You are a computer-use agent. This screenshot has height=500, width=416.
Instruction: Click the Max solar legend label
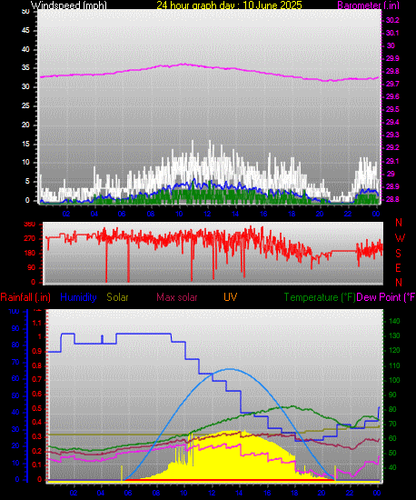pyautogui.click(x=177, y=297)
